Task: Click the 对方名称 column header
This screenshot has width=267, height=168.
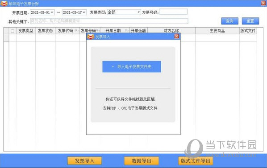Action: [171, 31]
